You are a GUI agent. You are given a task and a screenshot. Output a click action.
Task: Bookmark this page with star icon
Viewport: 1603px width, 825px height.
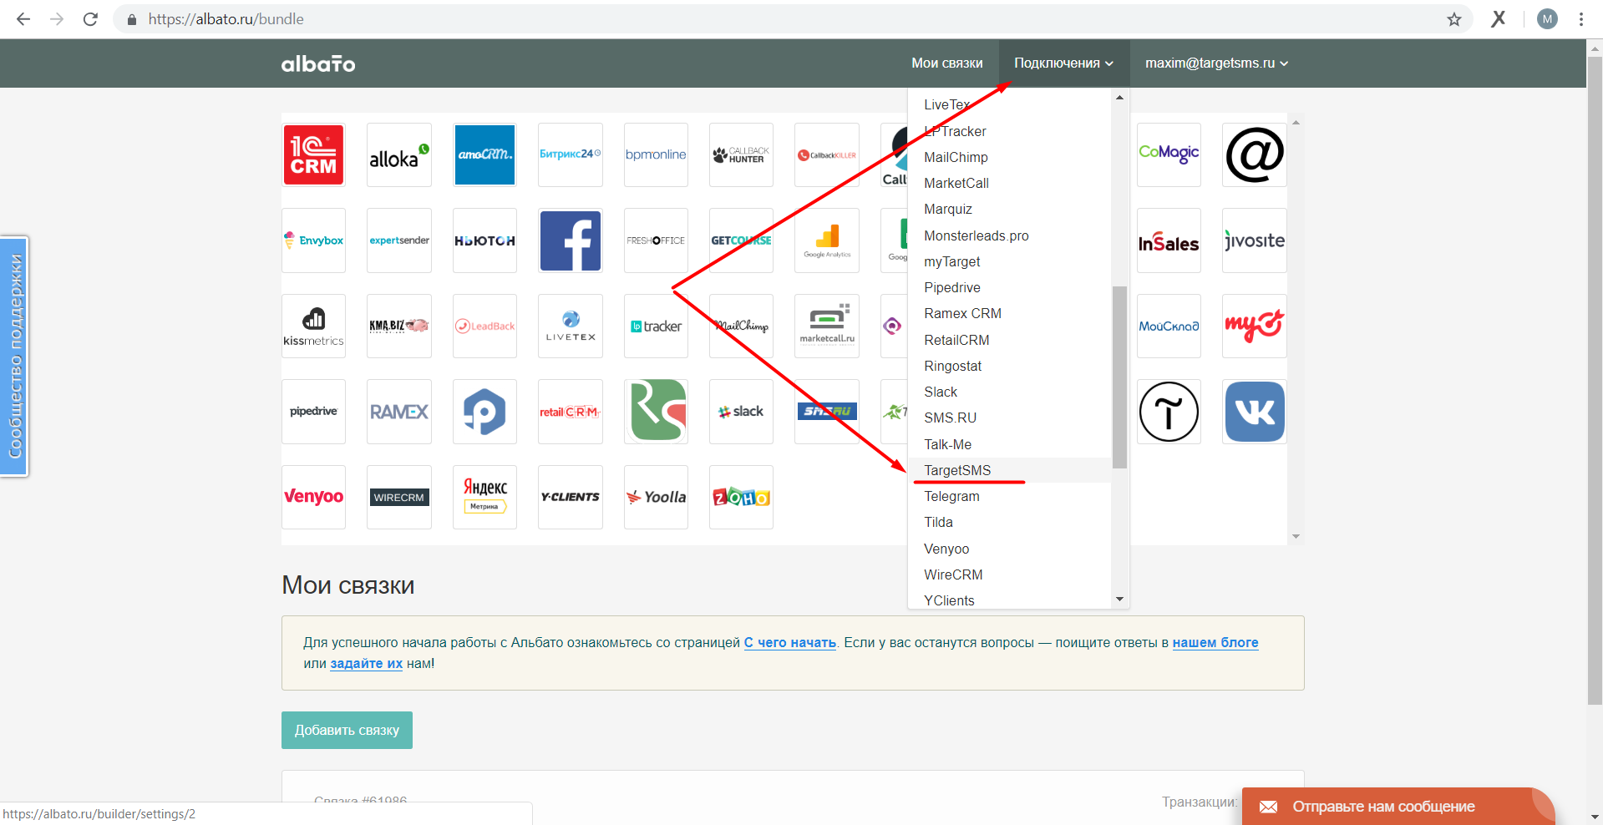(x=1454, y=19)
